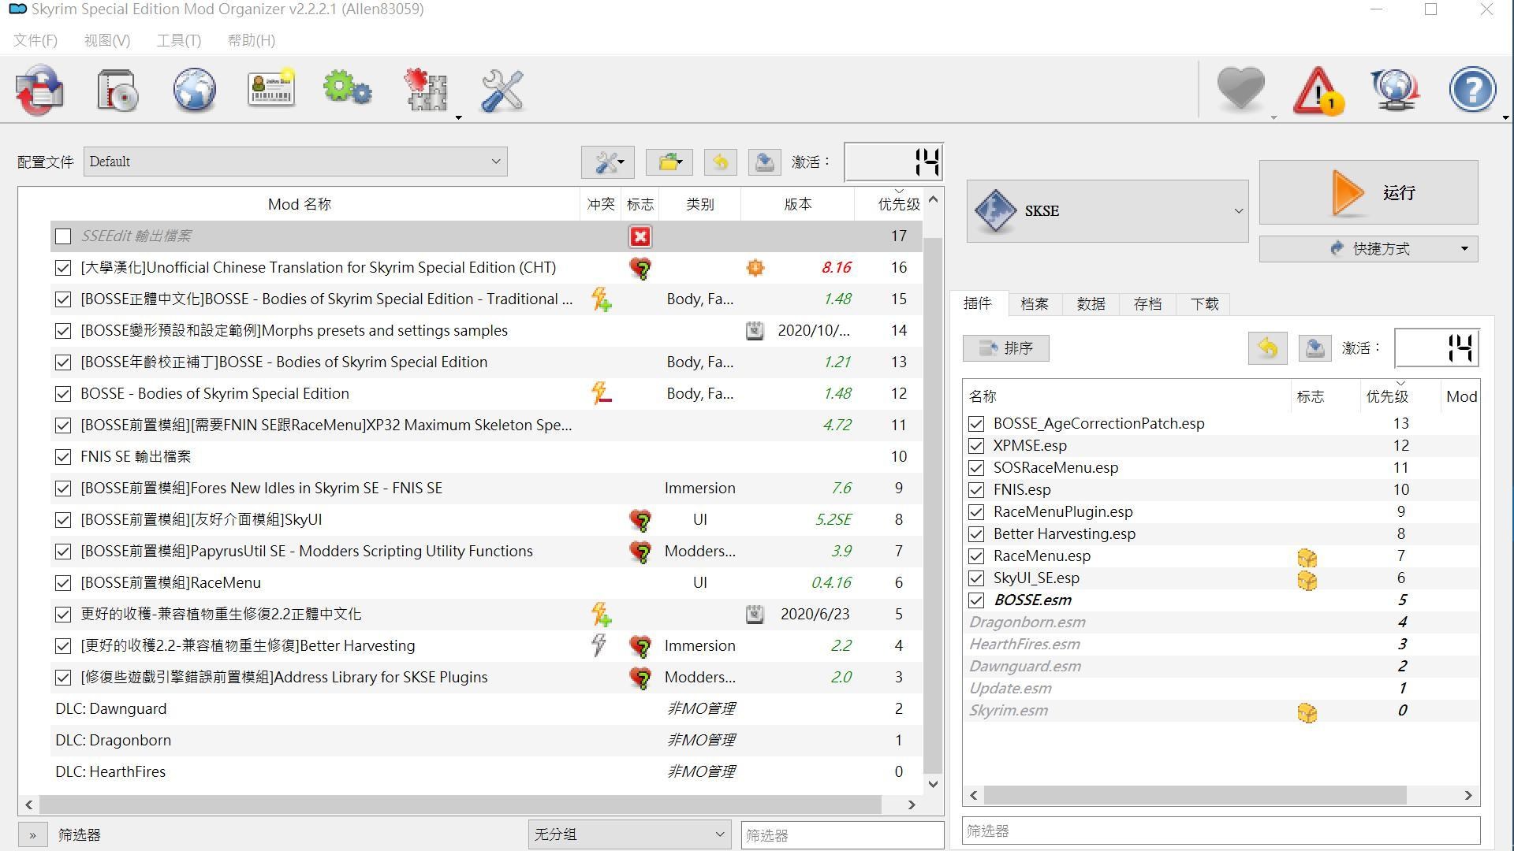Click the 运行 run button
This screenshot has height=851, width=1514.
[1368, 192]
